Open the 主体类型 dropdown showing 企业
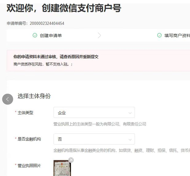190x176 pixels. click(x=94, y=112)
